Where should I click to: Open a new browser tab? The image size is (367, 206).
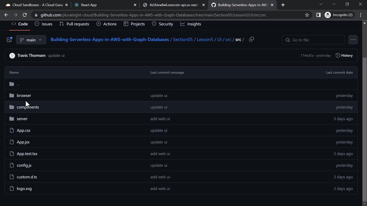[283, 5]
